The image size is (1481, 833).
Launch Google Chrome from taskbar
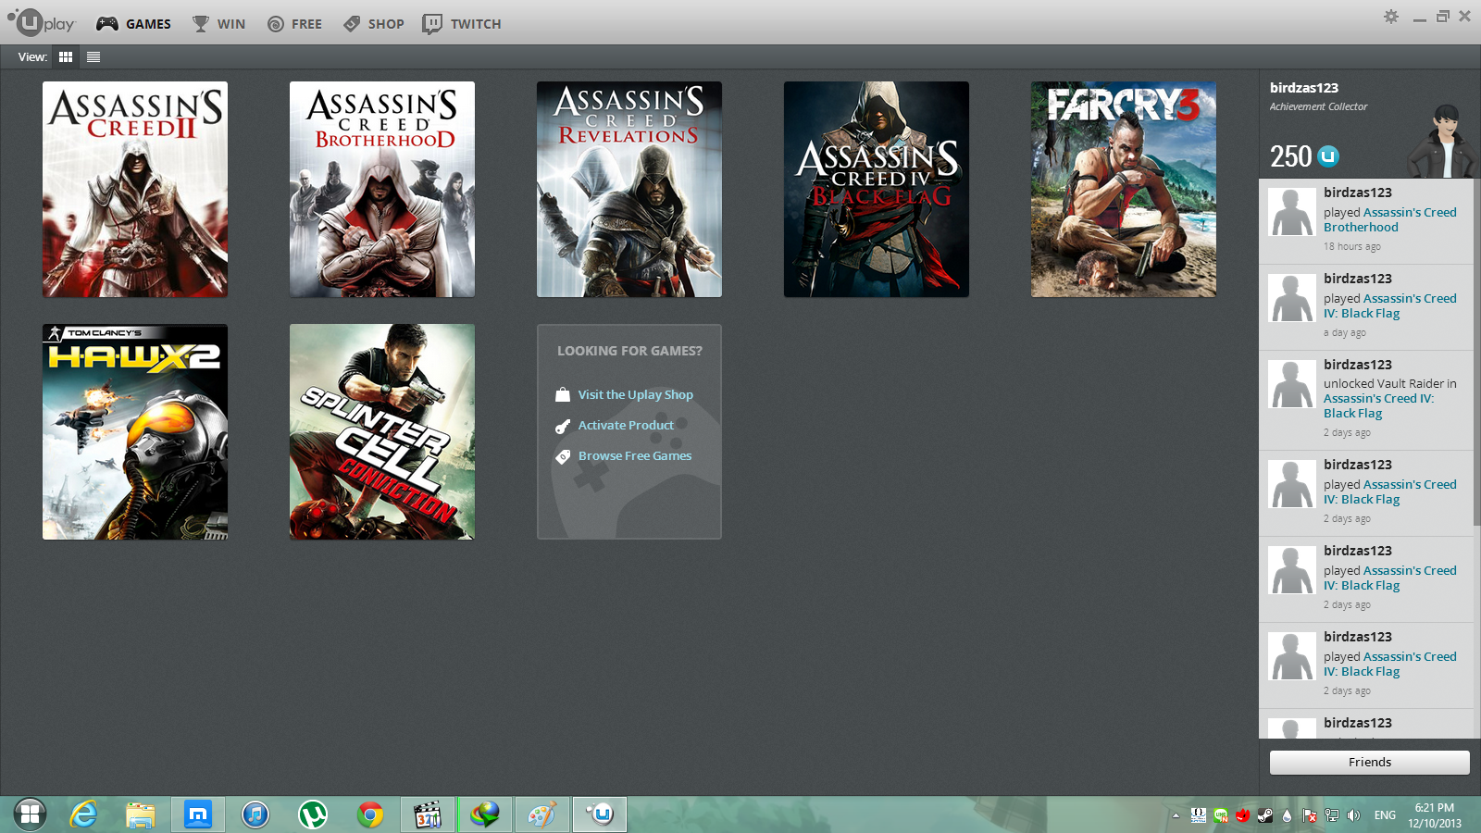[x=370, y=814]
